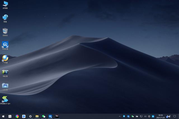Screen dimensions: 179x119
Task: Open the rainbow color wheel taskbar app
Action: tap(17, 116)
